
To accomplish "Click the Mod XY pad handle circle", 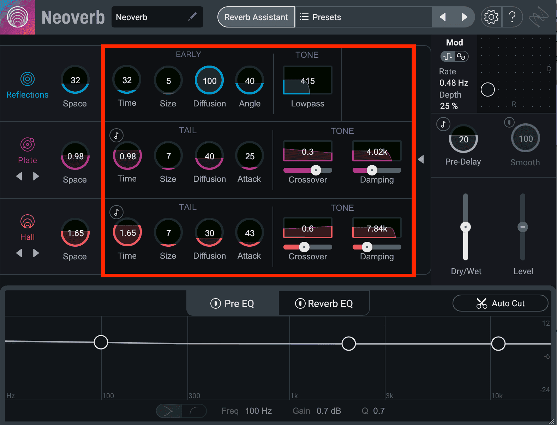I will [488, 90].
